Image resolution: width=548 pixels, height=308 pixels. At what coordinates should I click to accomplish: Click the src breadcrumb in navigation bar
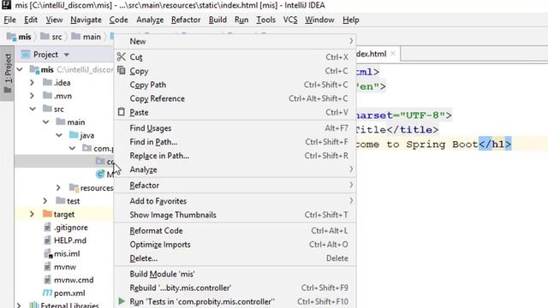coord(51,36)
